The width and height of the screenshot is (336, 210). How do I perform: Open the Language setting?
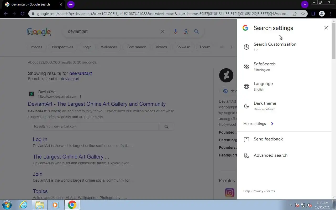click(x=284, y=86)
